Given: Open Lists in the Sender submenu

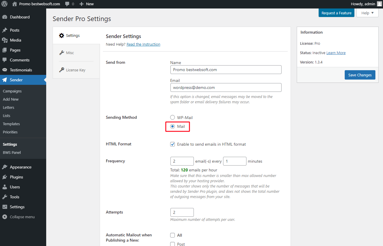Looking at the screenshot, I should (6, 116).
